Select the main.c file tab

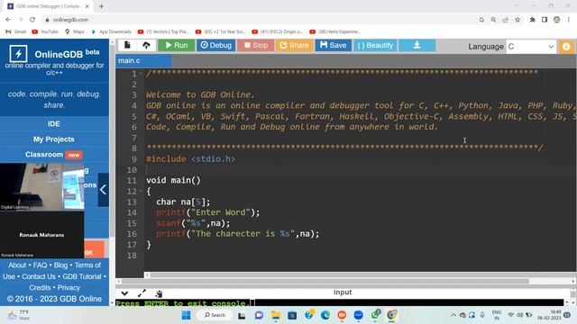point(143,60)
